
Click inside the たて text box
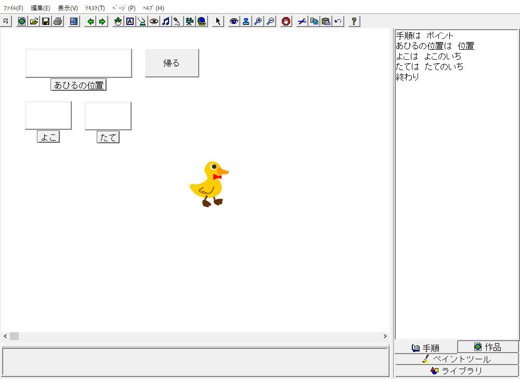[x=108, y=116]
